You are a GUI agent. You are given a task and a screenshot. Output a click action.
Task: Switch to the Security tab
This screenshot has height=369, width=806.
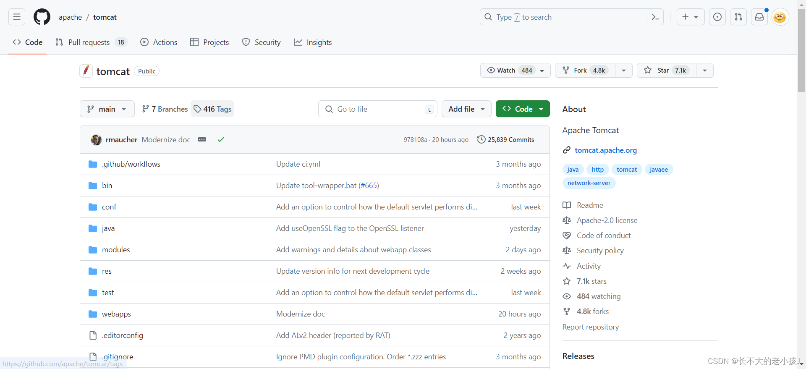click(x=261, y=42)
